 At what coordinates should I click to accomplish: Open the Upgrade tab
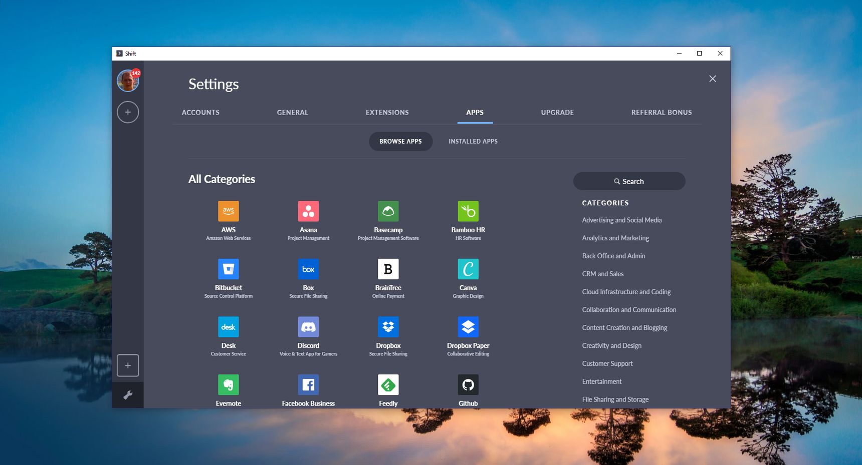[x=557, y=113]
